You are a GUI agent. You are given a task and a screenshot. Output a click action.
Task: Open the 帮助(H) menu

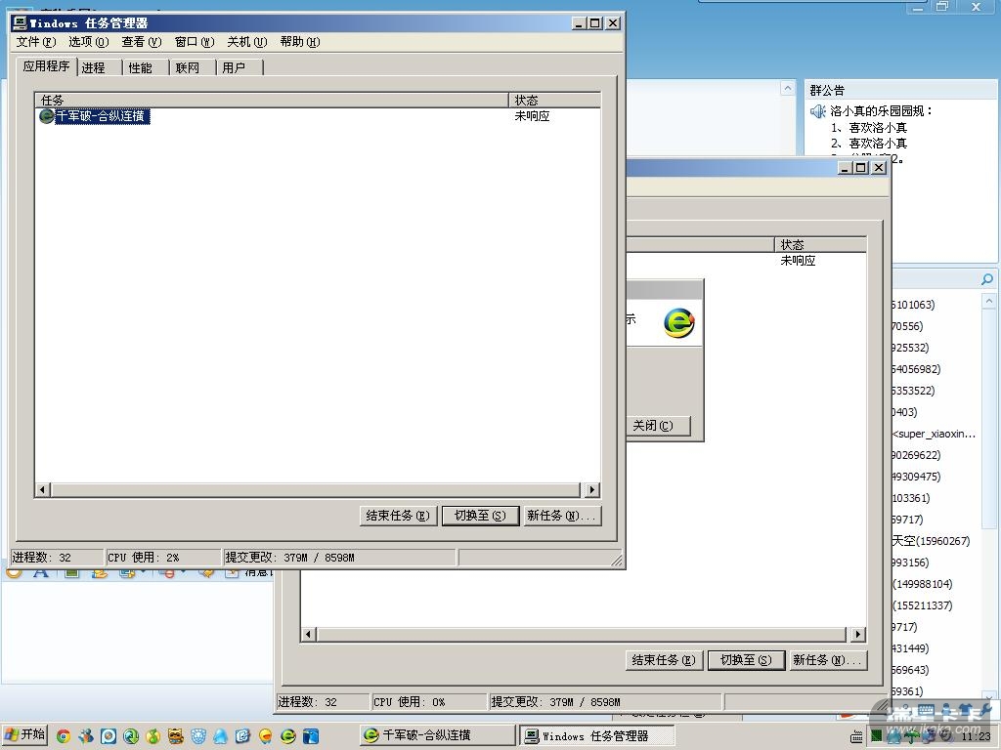pos(299,42)
